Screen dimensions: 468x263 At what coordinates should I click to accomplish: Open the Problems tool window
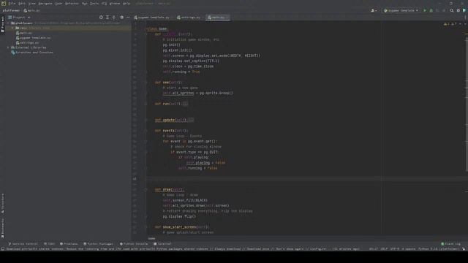click(69, 244)
